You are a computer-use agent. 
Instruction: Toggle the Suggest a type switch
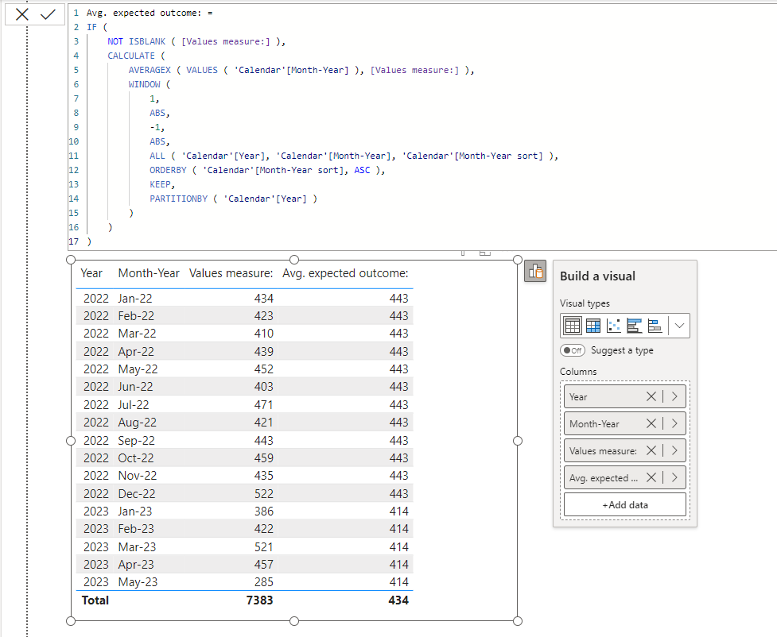coord(573,350)
